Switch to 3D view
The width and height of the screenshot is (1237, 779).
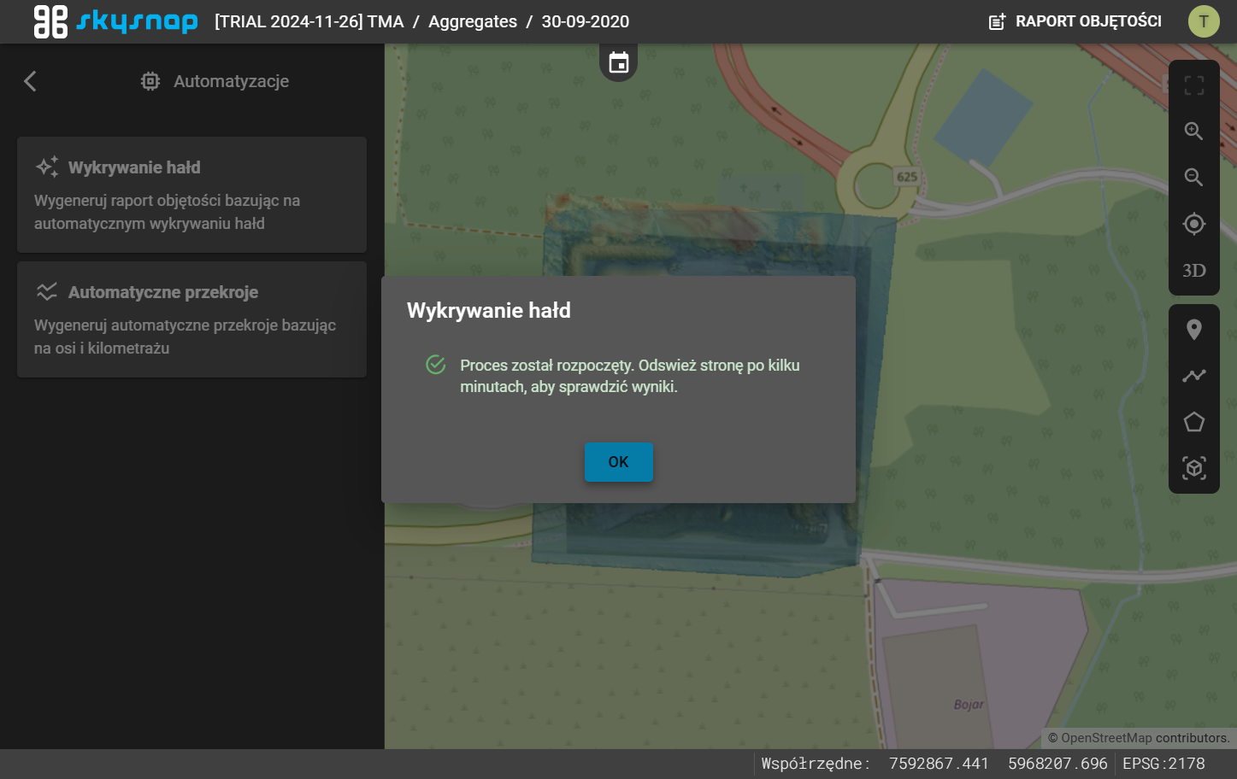click(x=1193, y=271)
